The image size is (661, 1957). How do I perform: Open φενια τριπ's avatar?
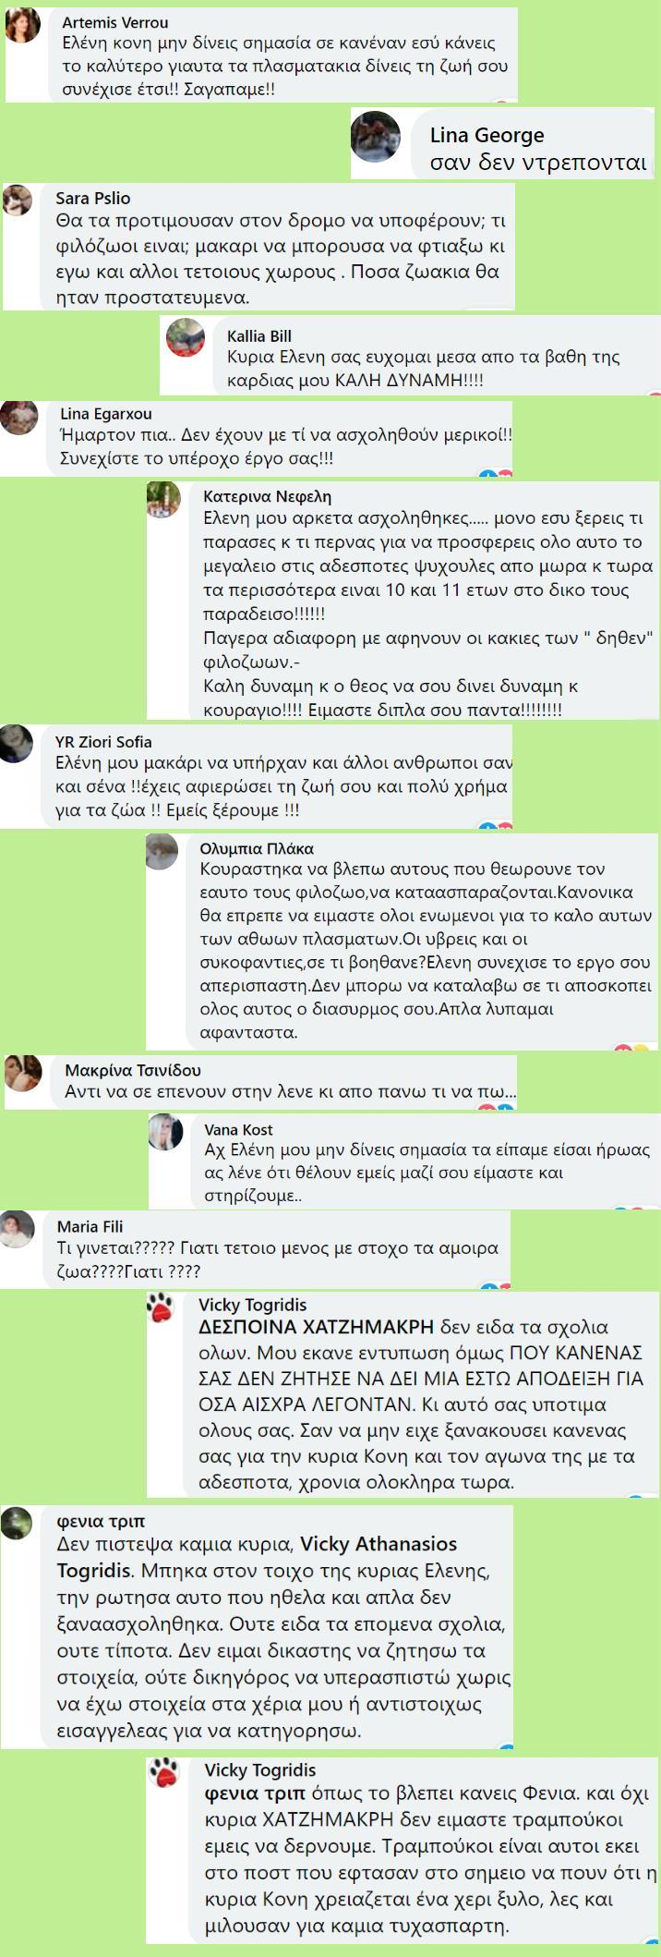(x=17, y=1523)
